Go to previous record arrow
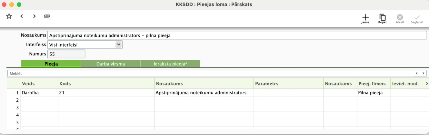The height and width of the screenshot is (135, 429). click(22, 16)
